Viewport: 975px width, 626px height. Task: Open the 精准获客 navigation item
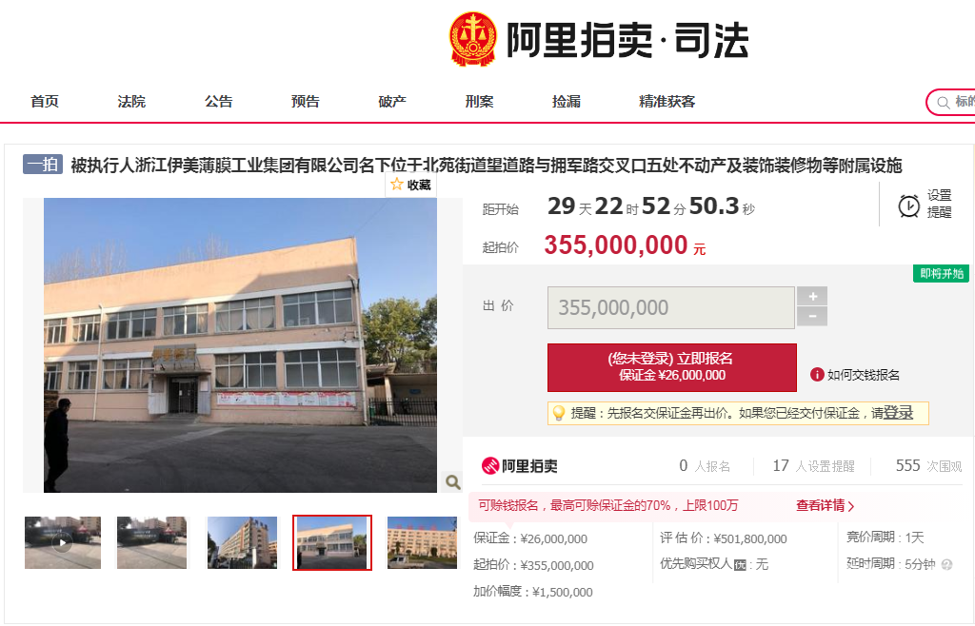(667, 101)
